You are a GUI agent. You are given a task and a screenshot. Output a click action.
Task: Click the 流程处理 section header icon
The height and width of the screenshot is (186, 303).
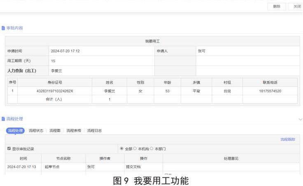(x=3, y=119)
